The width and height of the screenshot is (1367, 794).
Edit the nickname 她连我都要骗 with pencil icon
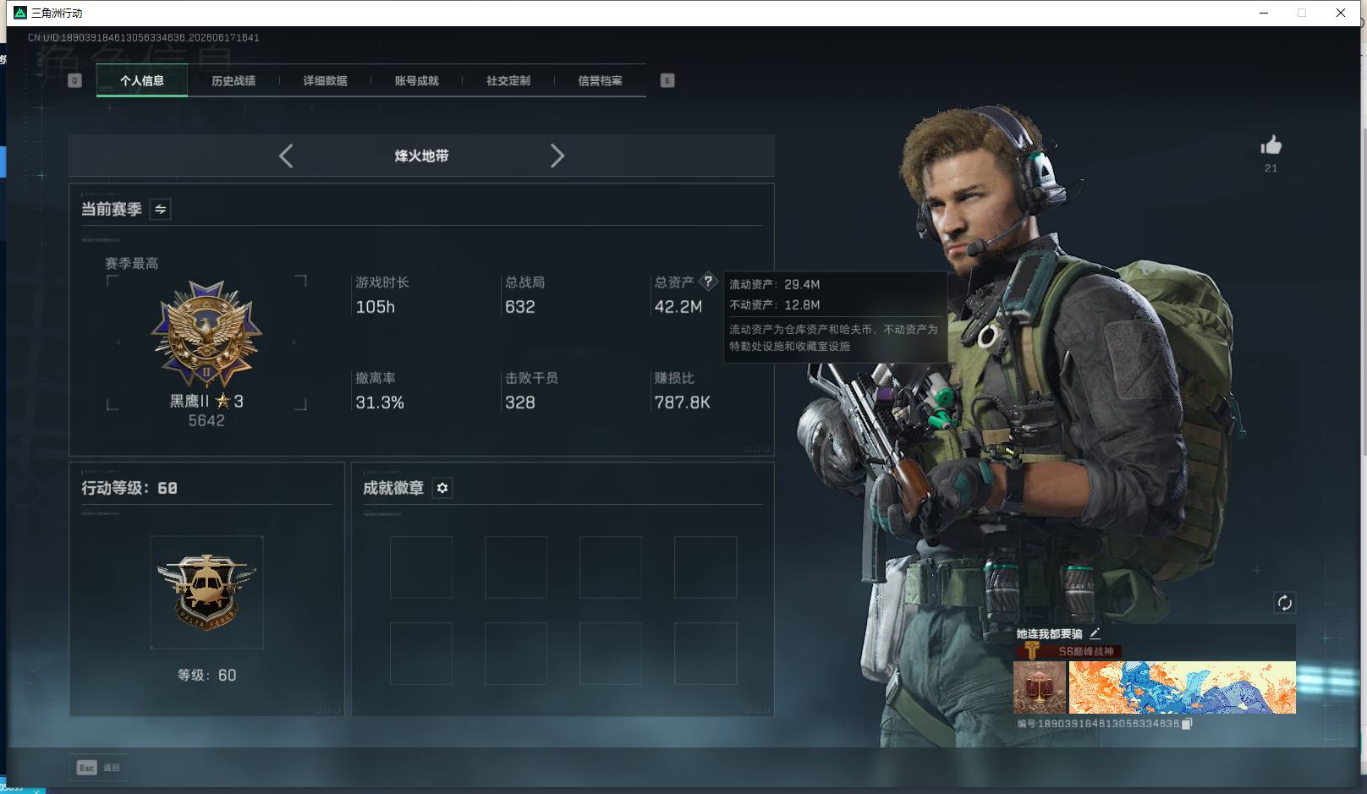1095,632
